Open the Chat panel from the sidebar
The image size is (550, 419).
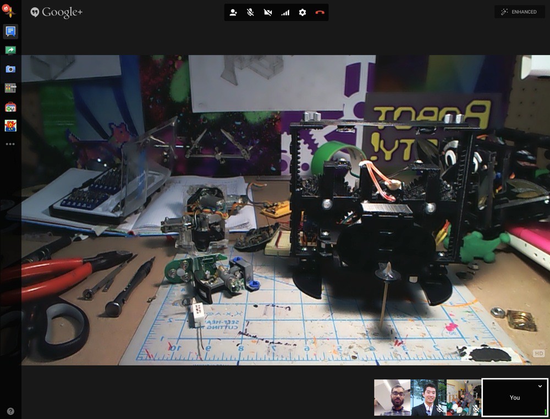[10, 31]
